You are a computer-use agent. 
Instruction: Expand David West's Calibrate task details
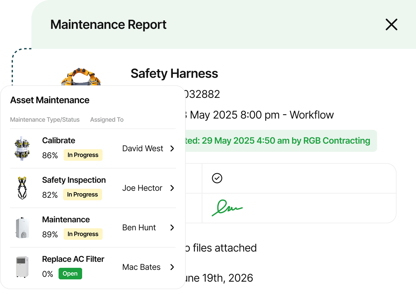click(172, 149)
